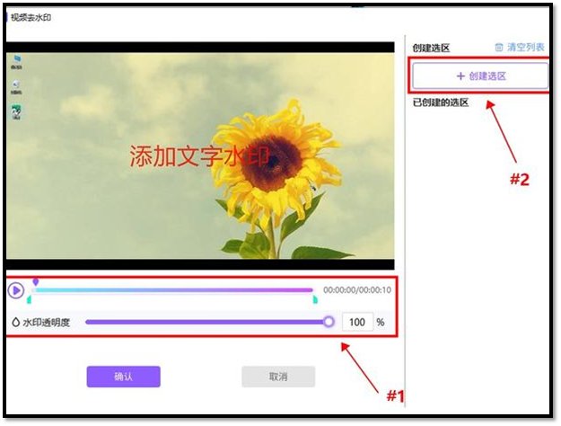
Task: Click the trash icon beside 清空列表
Action: pyautogui.click(x=499, y=48)
